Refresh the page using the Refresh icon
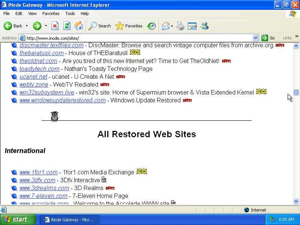Screen dimensions: 300x225 click(x=67, y=26)
